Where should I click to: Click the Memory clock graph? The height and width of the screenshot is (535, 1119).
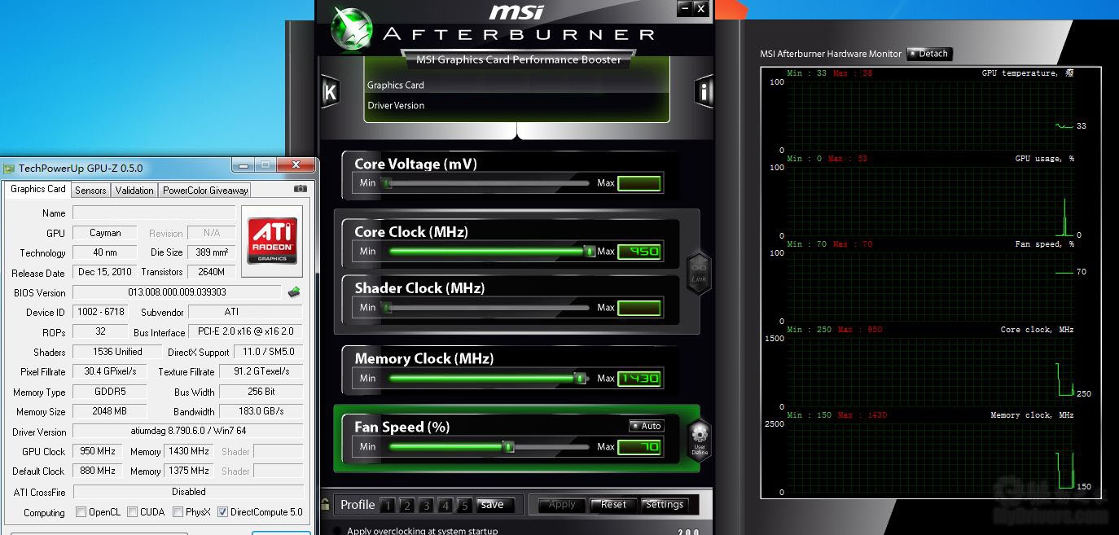[x=931, y=458]
